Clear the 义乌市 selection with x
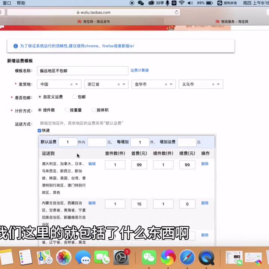269x269 pixels. [213, 84]
